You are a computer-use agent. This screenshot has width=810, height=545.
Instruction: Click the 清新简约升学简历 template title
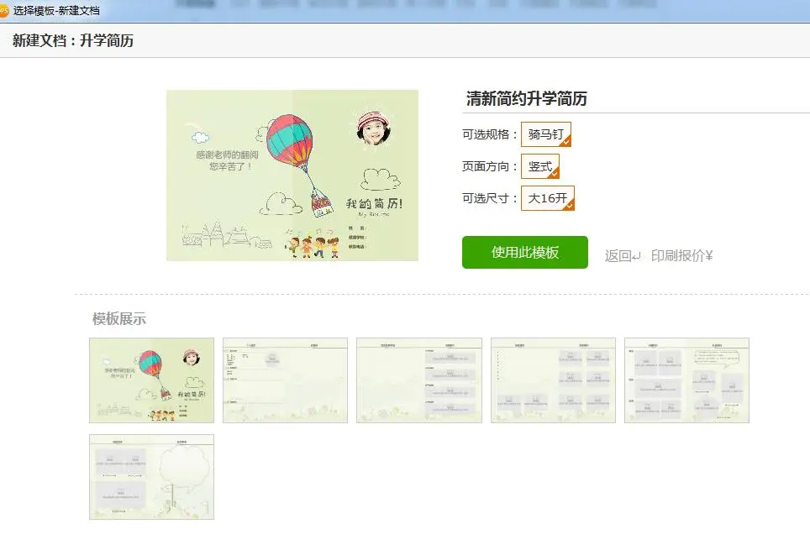(529, 99)
